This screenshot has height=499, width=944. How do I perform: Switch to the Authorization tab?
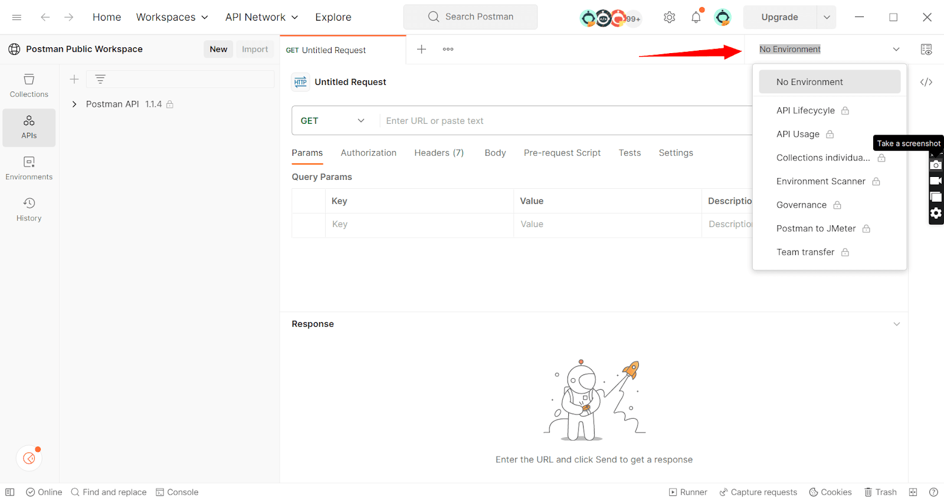tap(368, 153)
